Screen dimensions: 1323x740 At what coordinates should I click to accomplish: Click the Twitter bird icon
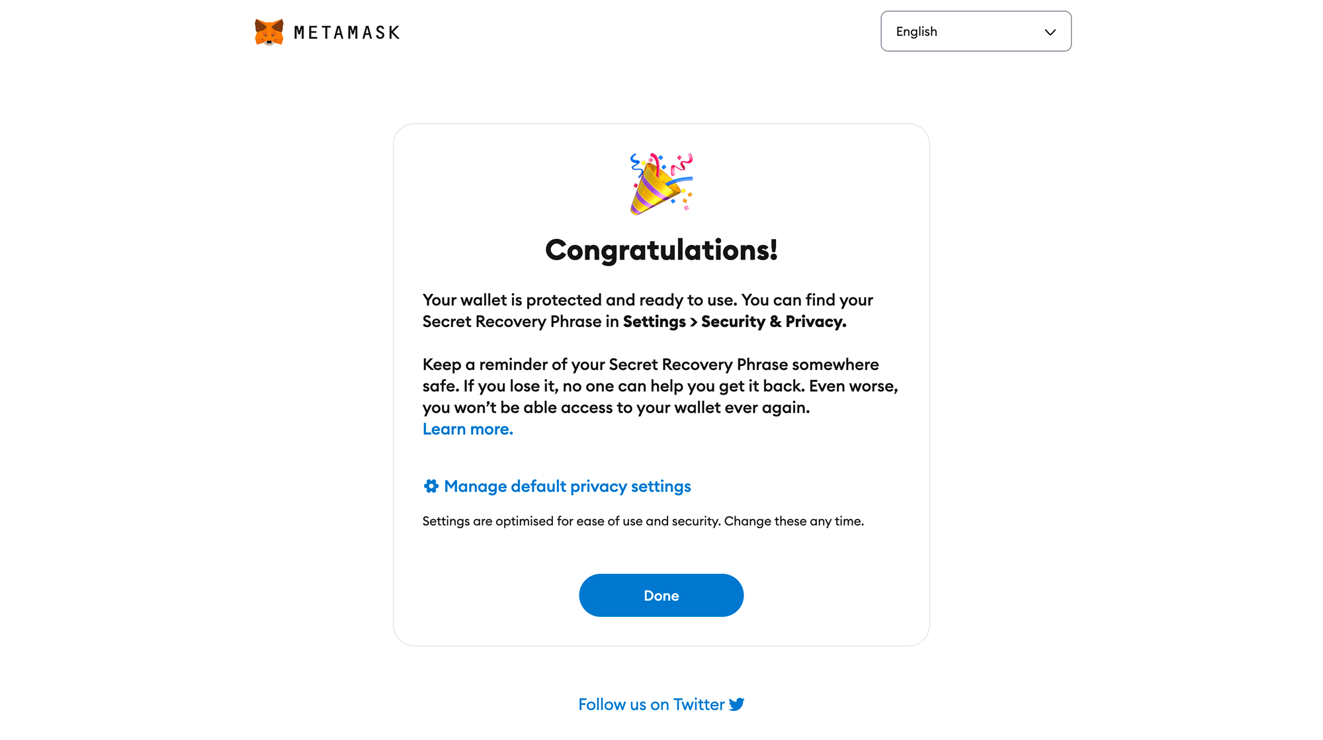[736, 704]
